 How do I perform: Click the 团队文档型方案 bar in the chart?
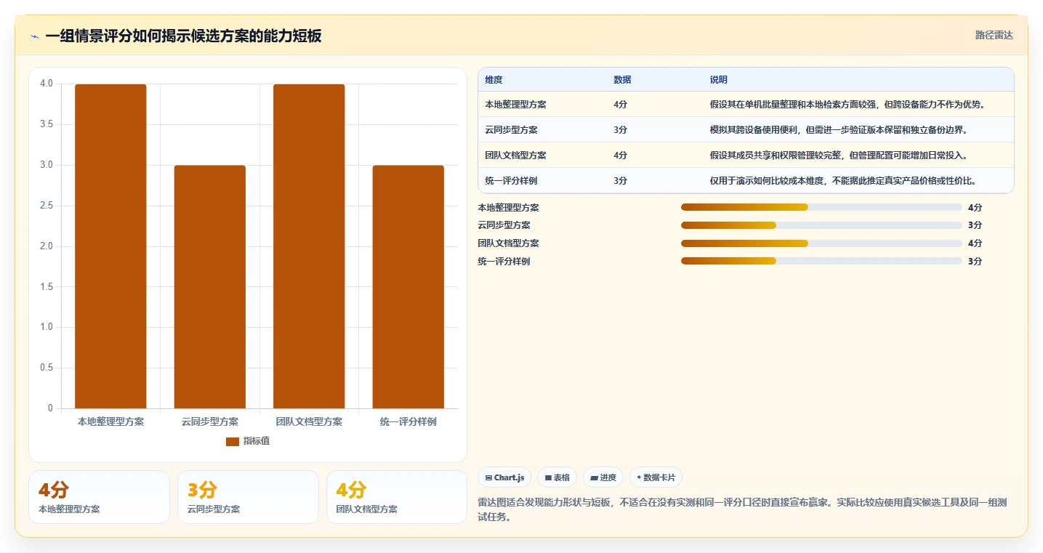pyautogui.click(x=309, y=246)
